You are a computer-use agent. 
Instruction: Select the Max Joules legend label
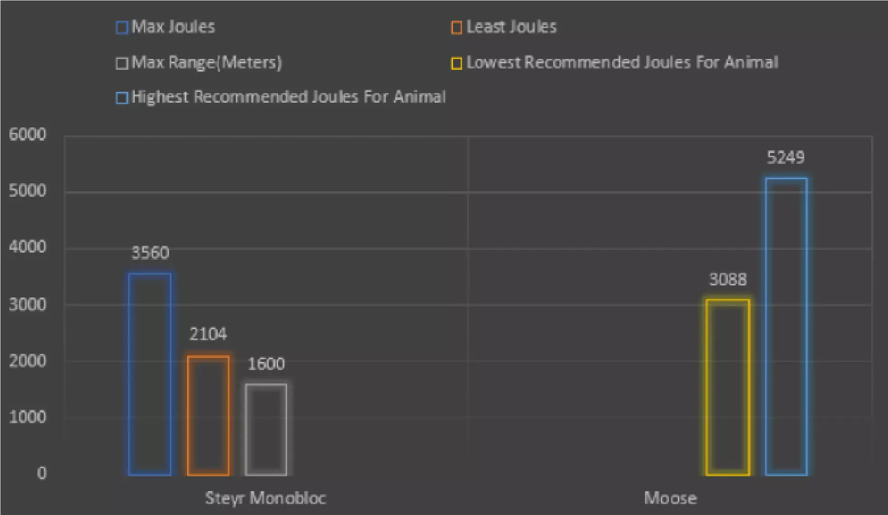[x=173, y=27]
